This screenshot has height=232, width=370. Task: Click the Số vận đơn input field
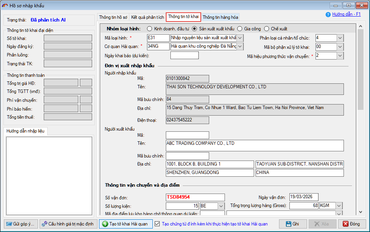(195, 197)
